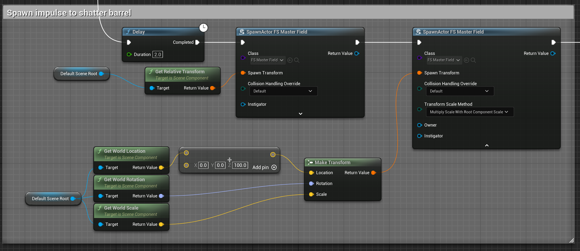This screenshot has height=251, width=580.
Task: Use selected asset arrow on second SpawnActor
Action: 466,60
